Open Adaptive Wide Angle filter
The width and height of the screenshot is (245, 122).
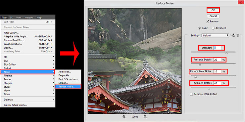(28, 36)
